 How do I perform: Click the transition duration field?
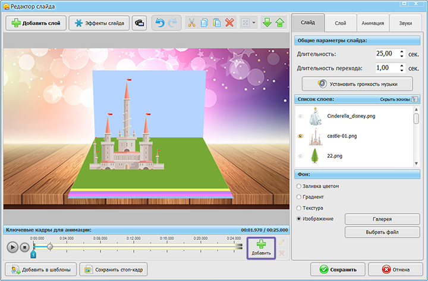pos(388,68)
